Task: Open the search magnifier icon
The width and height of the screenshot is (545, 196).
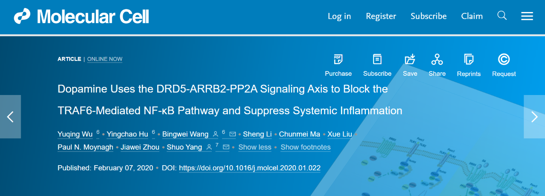Action: click(x=502, y=16)
